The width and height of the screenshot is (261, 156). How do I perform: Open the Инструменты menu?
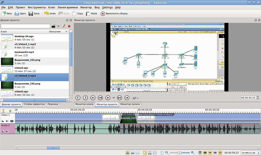tap(37, 7)
